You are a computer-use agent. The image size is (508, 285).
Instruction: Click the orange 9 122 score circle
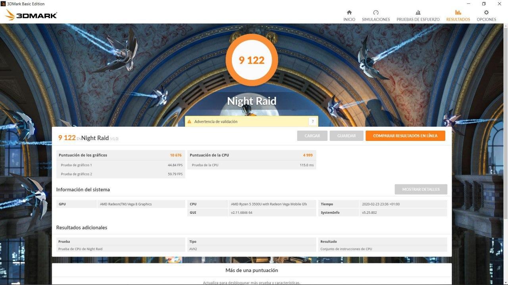tap(251, 60)
